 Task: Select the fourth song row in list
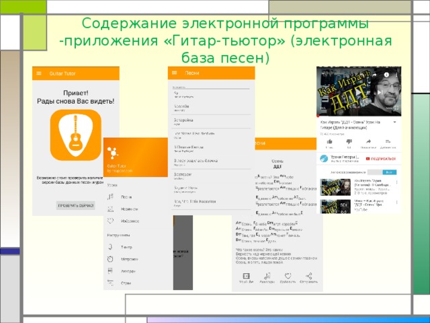[x=211, y=135]
